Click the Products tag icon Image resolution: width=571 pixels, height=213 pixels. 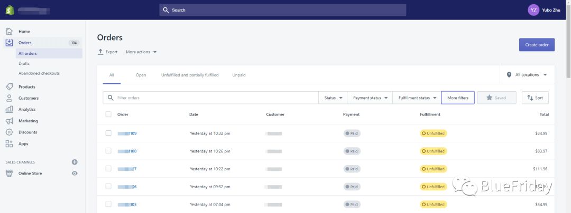click(9, 86)
